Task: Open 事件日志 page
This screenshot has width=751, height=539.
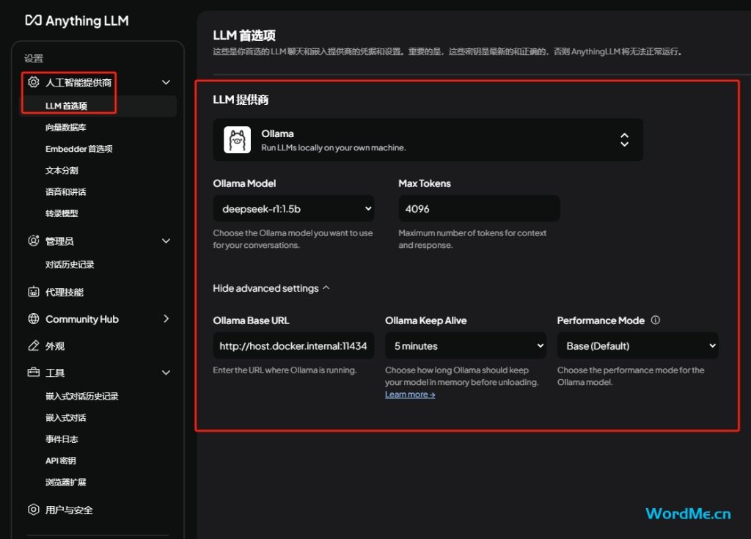Action: point(62,439)
